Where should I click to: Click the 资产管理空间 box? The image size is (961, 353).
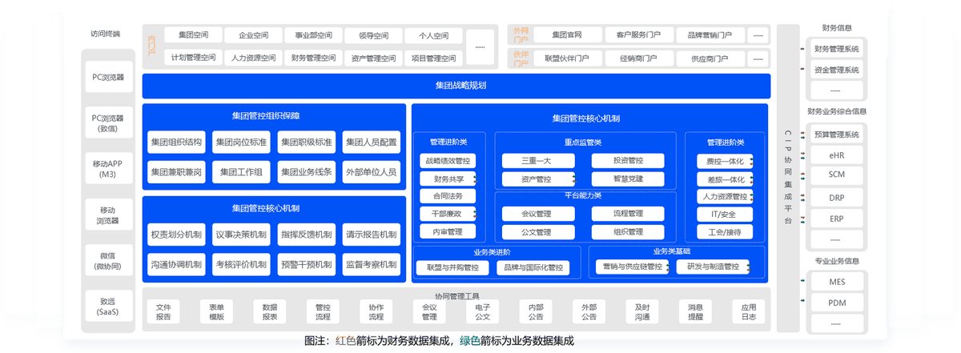pyautogui.click(x=373, y=58)
